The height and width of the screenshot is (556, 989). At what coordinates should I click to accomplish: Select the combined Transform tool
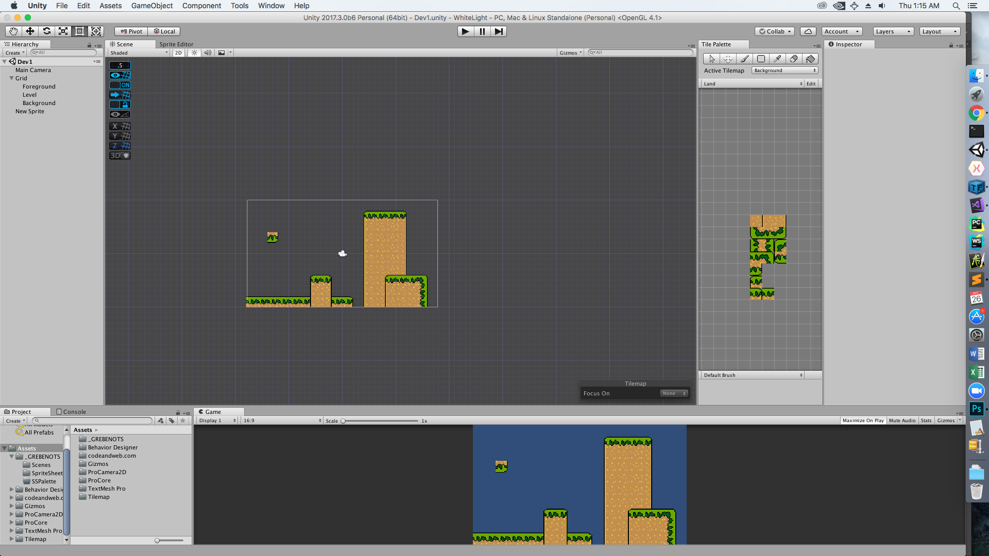[96, 31]
